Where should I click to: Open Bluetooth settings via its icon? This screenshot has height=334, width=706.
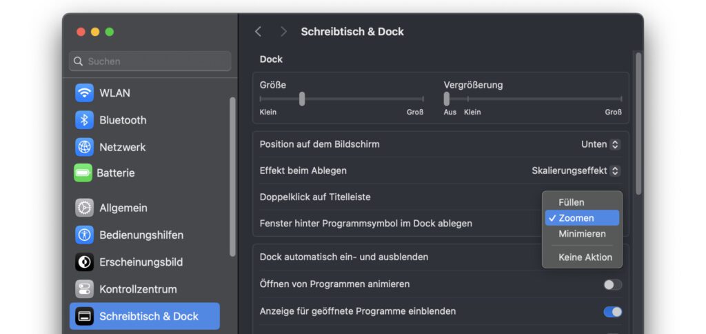pos(84,120)
